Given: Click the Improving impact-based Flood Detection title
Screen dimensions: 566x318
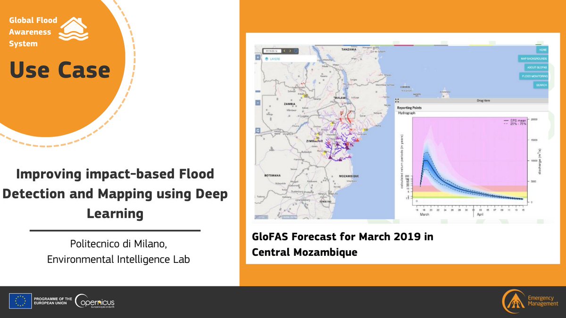Looking at the screenshot, I should (x=115, y=194).
